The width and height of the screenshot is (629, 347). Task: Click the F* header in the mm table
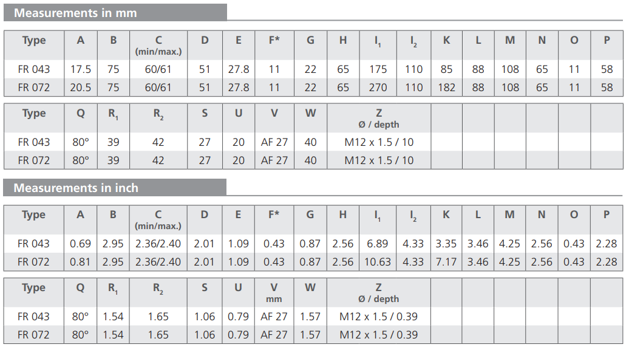pos(274,41)
